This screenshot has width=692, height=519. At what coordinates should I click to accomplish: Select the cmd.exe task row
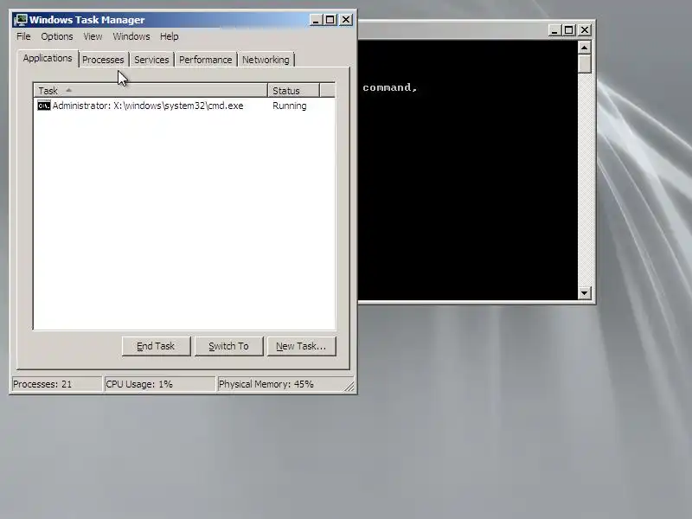(x=184, y=106)
